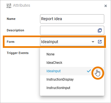
Task: Click the IdeaInput value in Form box
Action: (x=50, y=42)
